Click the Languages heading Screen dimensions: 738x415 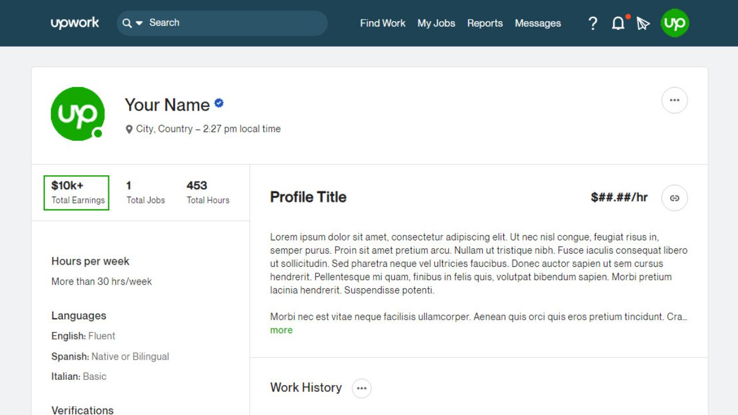pos(79,316)
